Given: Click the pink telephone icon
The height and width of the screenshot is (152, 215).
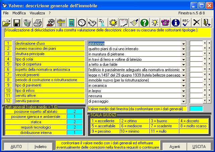Looking at the screenshot, I should coord(165,22).
